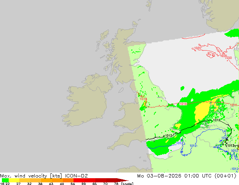
Task: Click the 'Max. wind velocity [kts]' title
Action: [x=31, y=176]
